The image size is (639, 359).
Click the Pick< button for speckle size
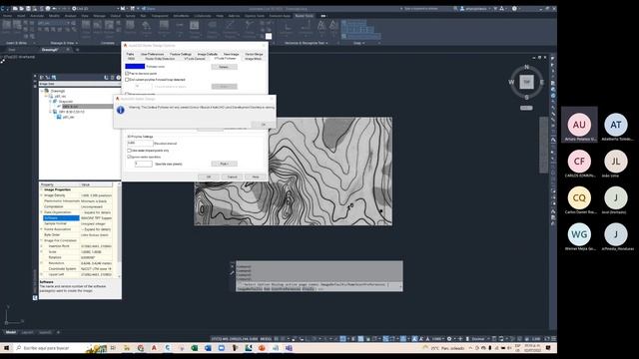tap(224, 164)
